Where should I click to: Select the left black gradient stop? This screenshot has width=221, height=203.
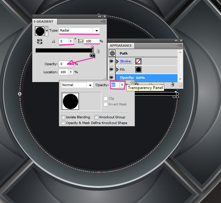pyautogui.click(x=91, y=55)
